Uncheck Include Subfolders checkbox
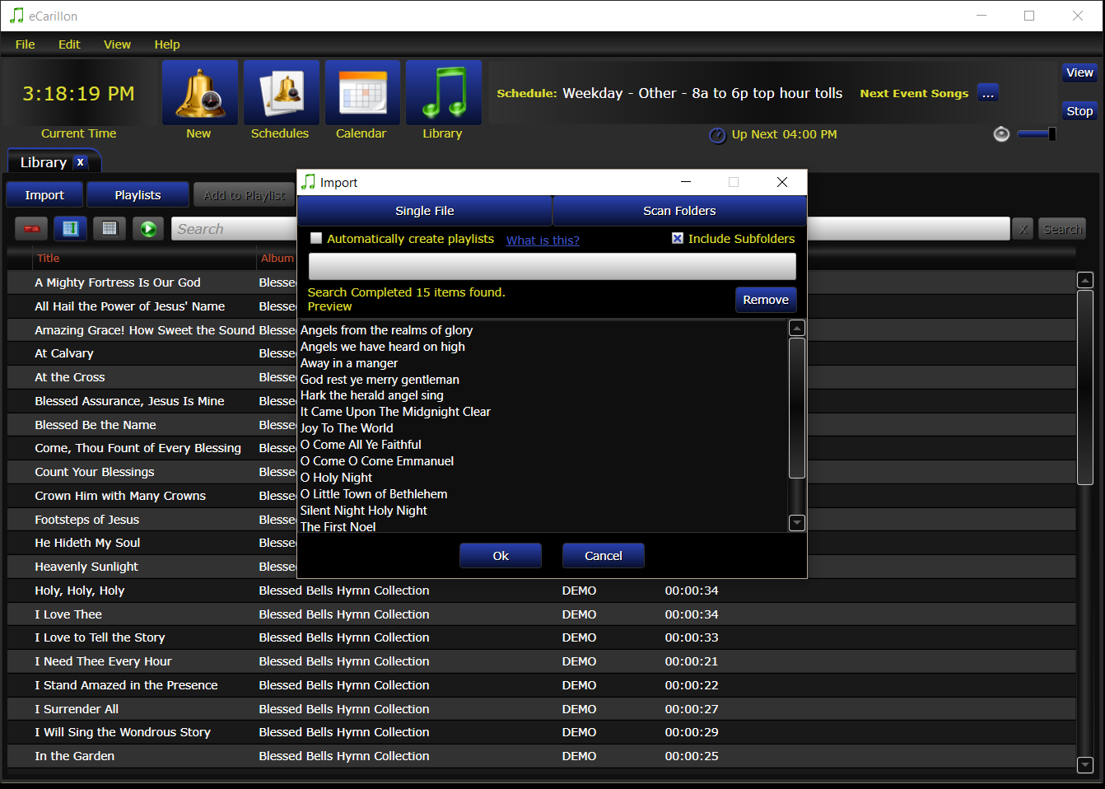Screen dimensions: 1105x789 [x=678, y=239]
